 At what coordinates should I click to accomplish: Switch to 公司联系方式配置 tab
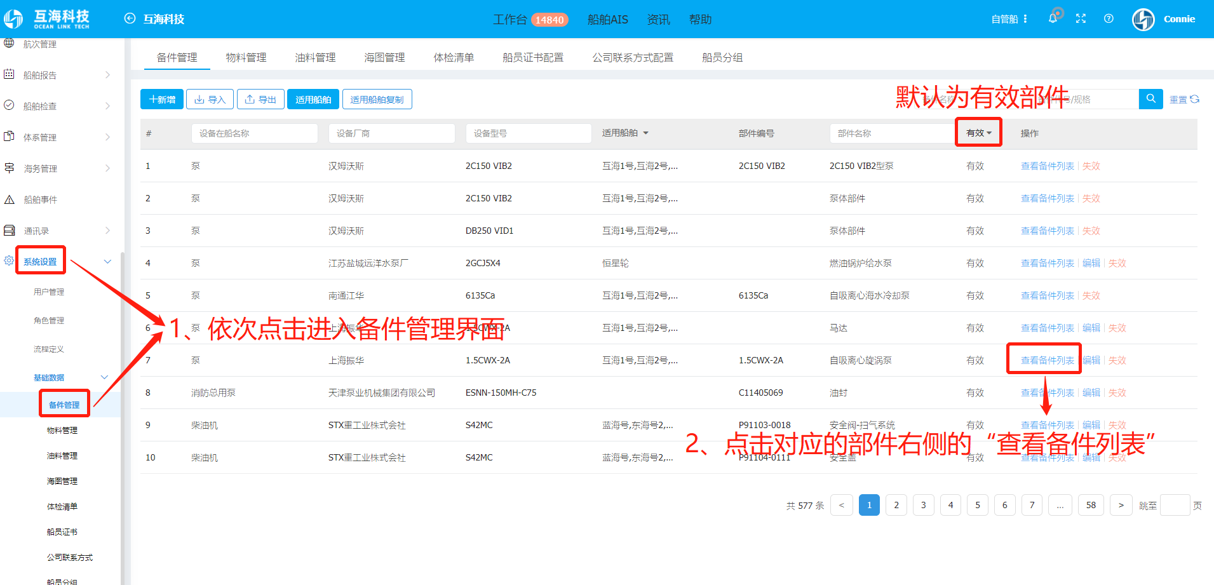tap(633, 57)
